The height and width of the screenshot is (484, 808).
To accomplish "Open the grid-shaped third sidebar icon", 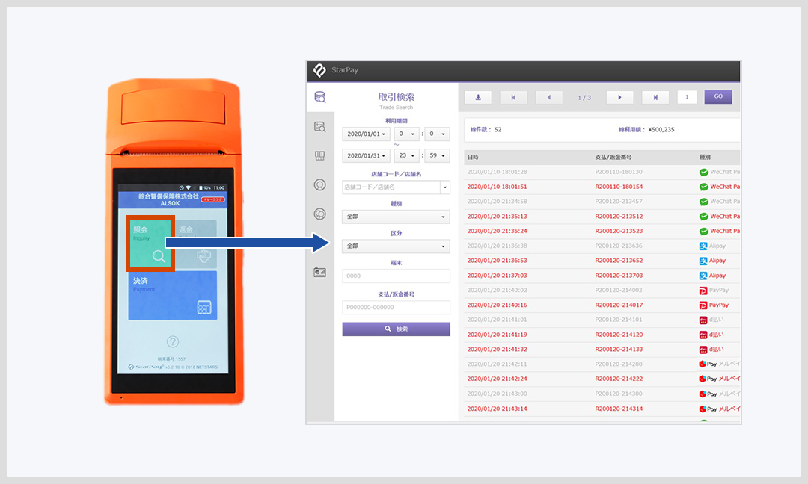I will coord(320,156).
